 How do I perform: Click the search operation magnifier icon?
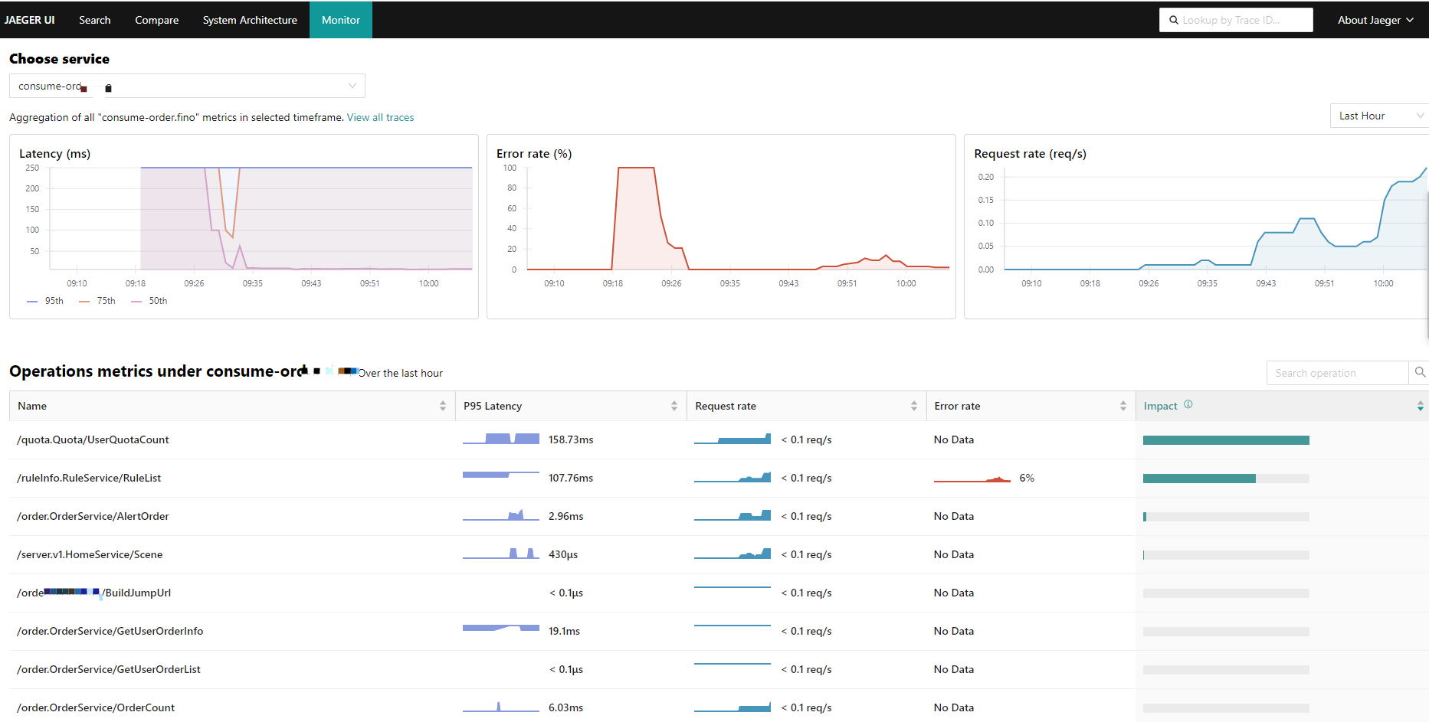1419,373
